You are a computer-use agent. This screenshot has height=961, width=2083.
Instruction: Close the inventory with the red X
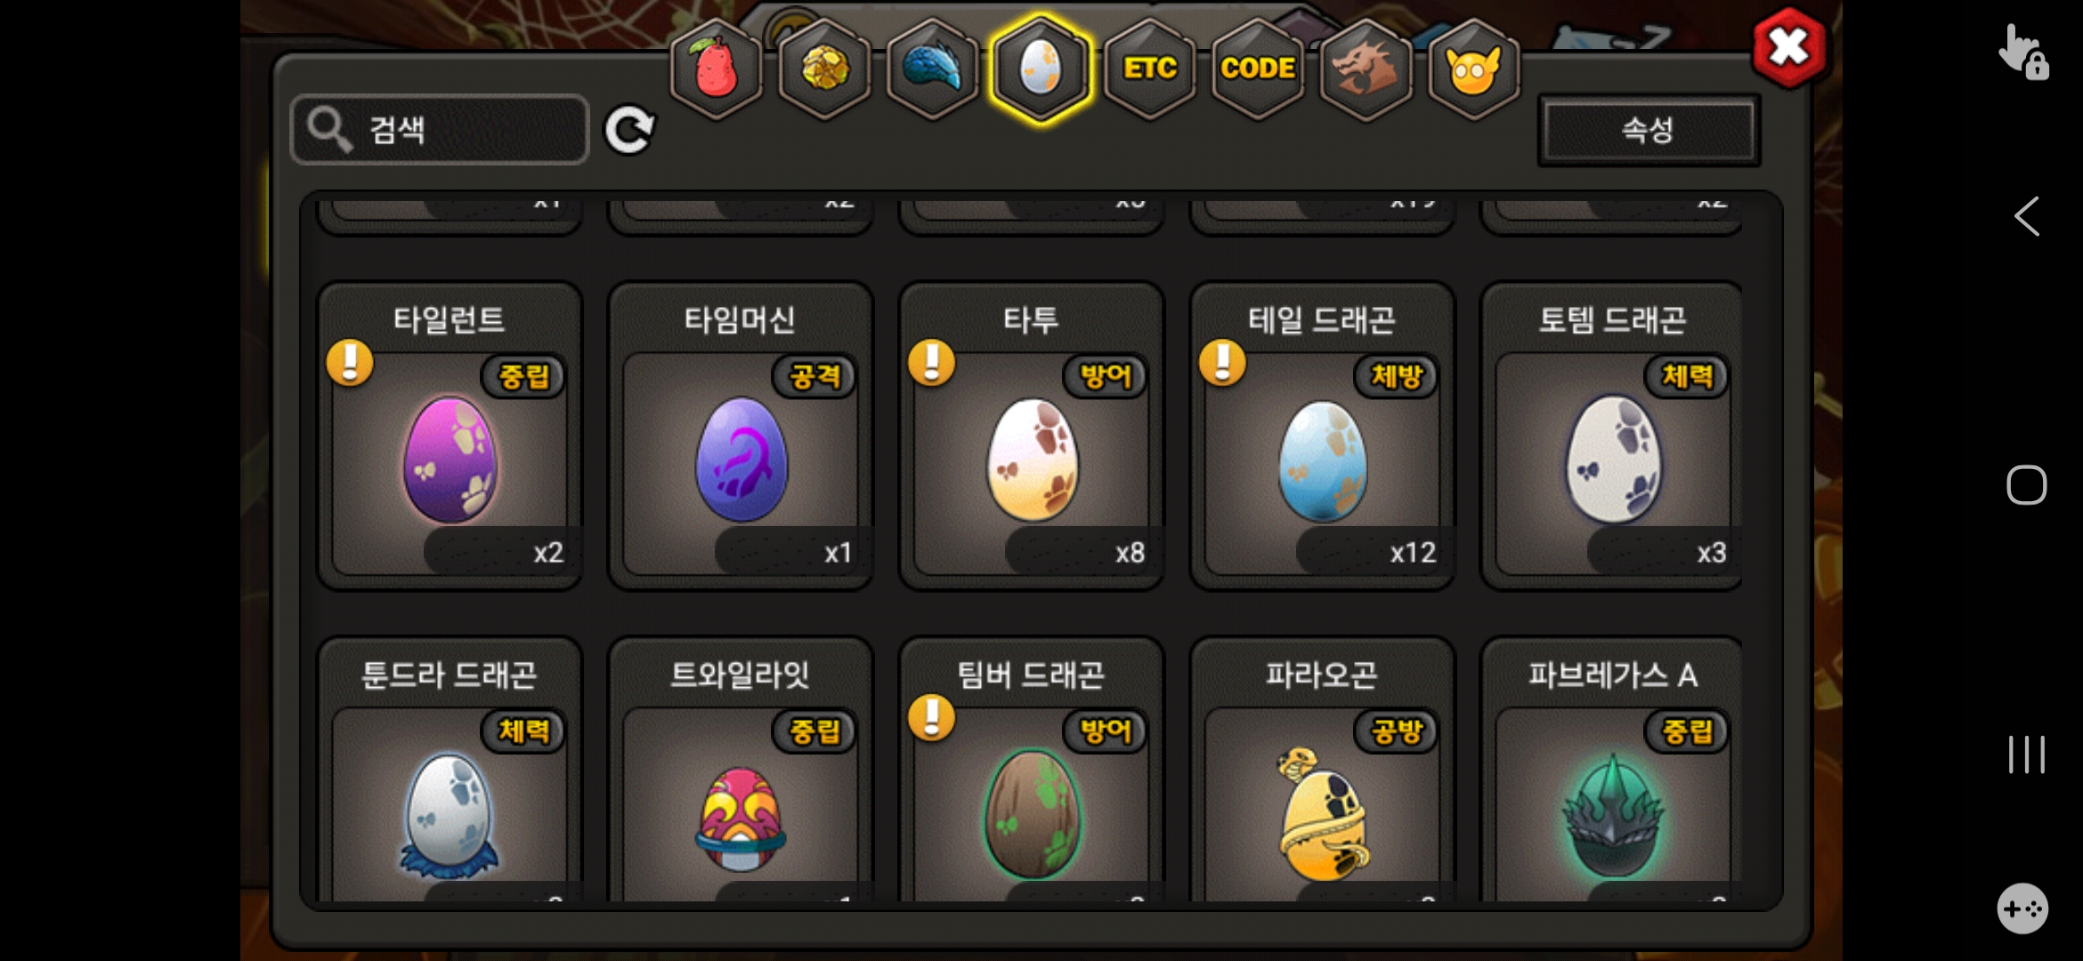[x=1789, y=47]
